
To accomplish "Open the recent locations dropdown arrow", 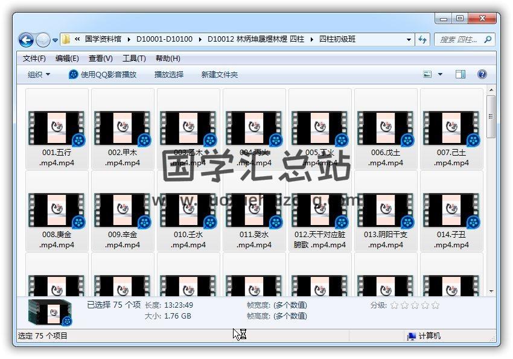I will point(55,40).
